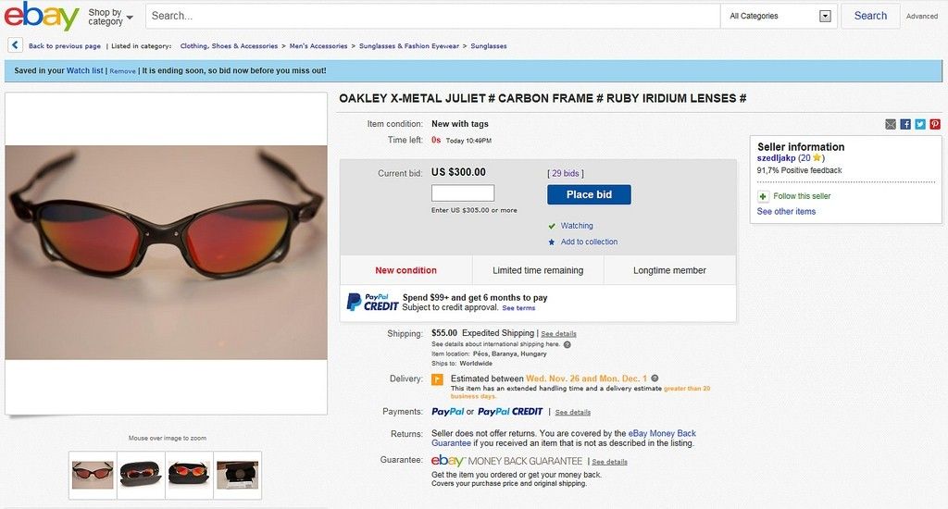Add item to collection star
Viewport: 948px width, 509px height.
click(x=552, y=242)
